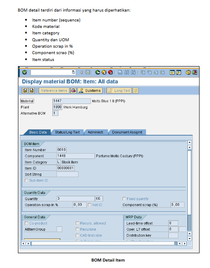
Task: Click the scroll-down arrow below the top scroll arrow
Action: click(189, 147)
